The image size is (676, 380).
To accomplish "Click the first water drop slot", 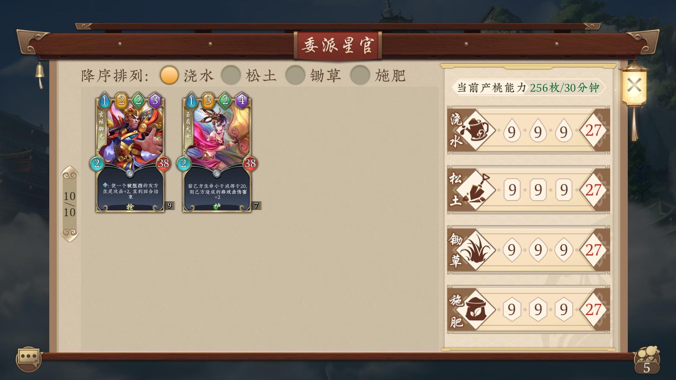I will coord(512,131).
